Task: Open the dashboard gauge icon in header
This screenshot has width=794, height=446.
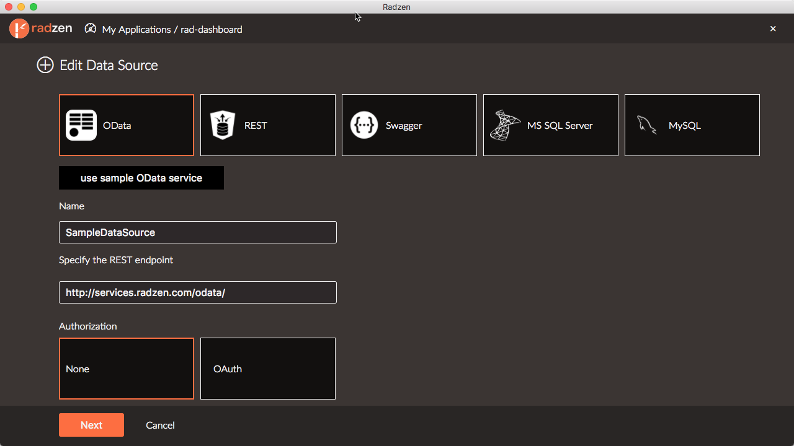Action: (91, 28)
